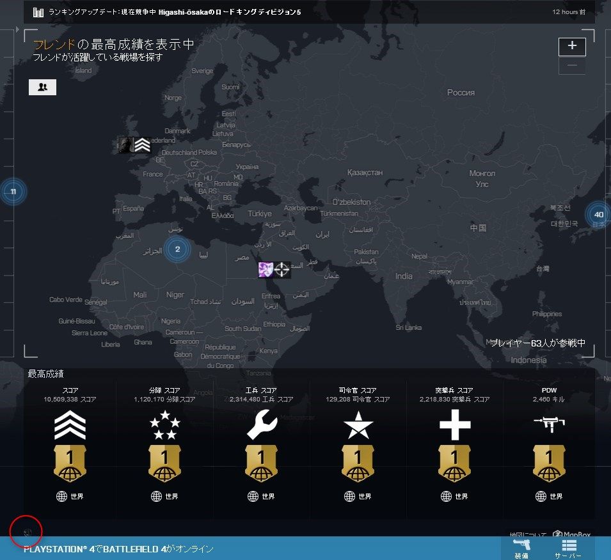The width and height of the screenshot is (611, 560).
Task: Open gold rank 1 badge under 司令官スコア
Action: tap(358, 463)
